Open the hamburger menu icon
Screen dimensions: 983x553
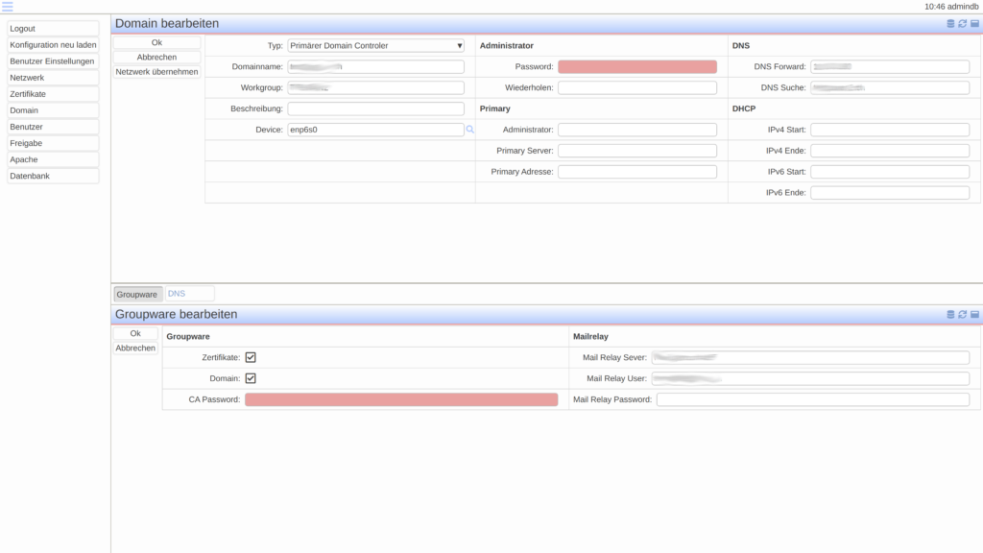(8, 7)
